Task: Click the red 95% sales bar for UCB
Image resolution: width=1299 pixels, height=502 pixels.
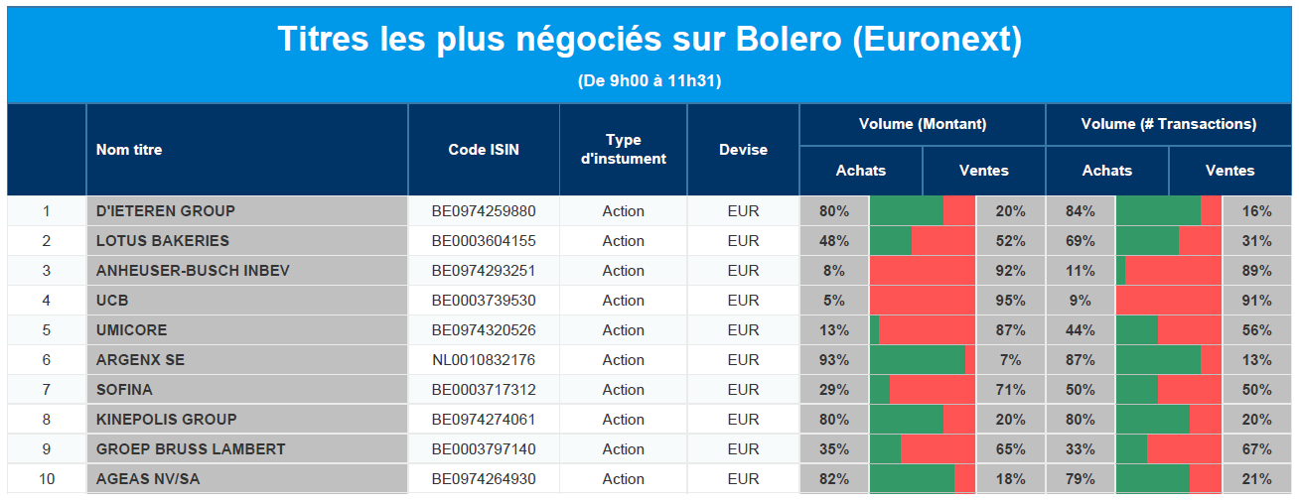Action: pyautogui.click(x=923, y=301)
